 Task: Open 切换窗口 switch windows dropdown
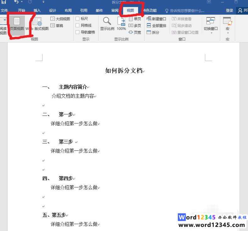pyautogui.click(x=211, y=25)
